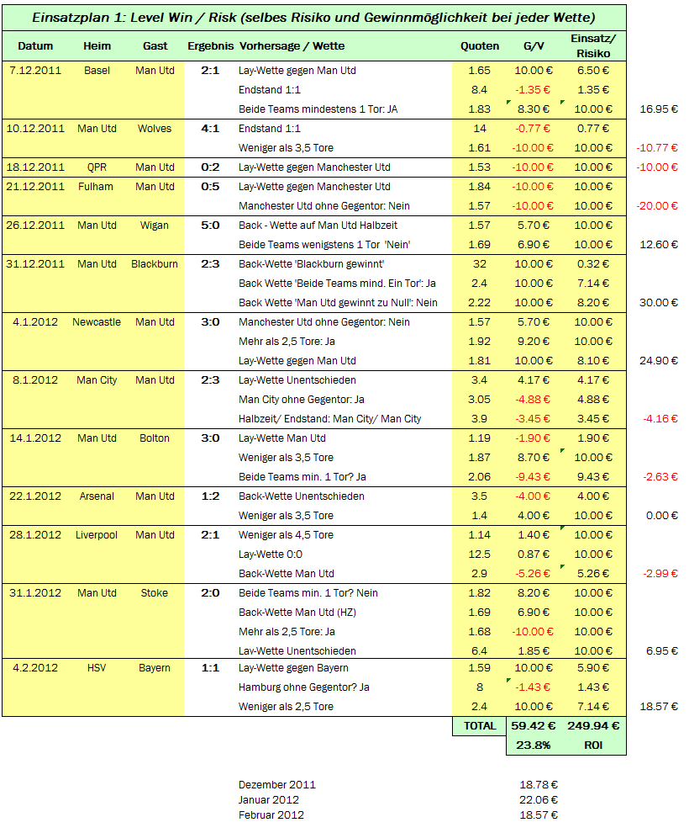This screenshot has width=689, height=833.
Task: Select the bet "Back-Wette 'Blackburn gewinnt'"
Action: click(312, 264)
